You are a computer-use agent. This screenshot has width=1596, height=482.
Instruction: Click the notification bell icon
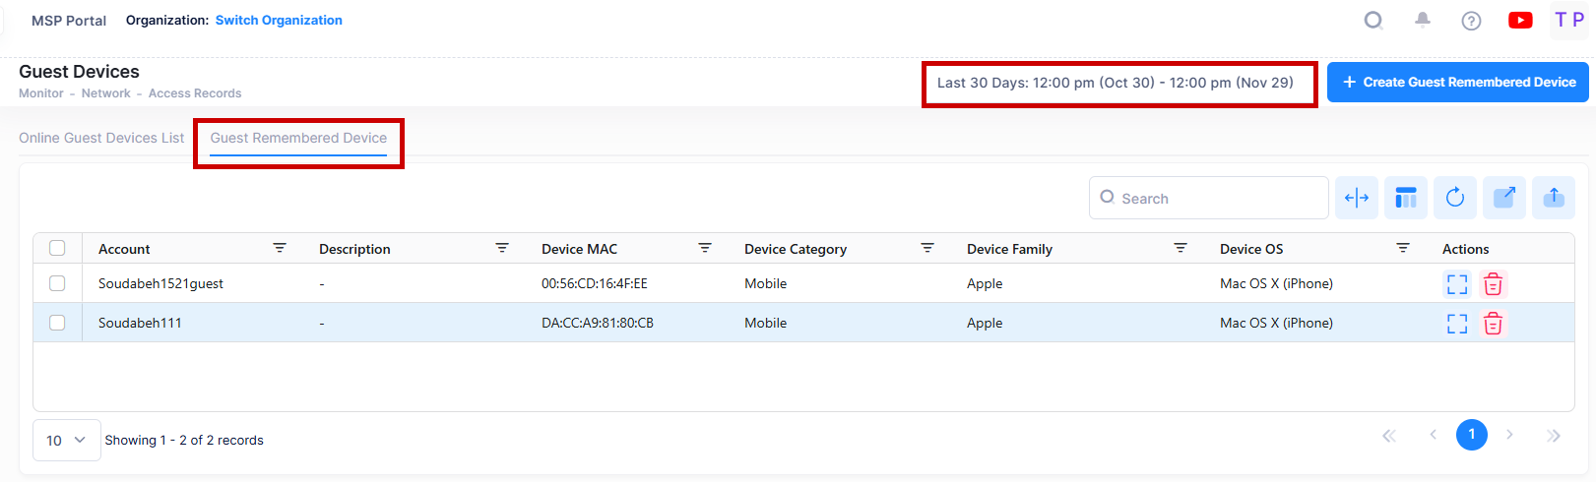1422,20
